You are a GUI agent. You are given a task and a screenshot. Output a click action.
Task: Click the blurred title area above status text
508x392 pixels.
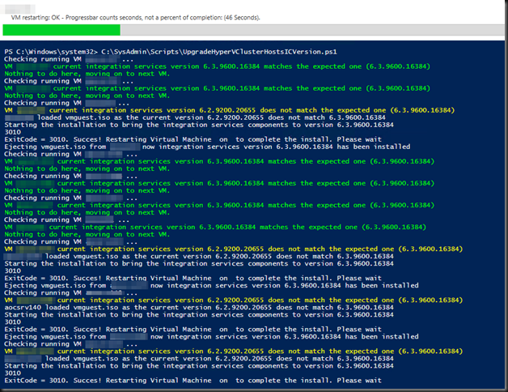point(18,8)
